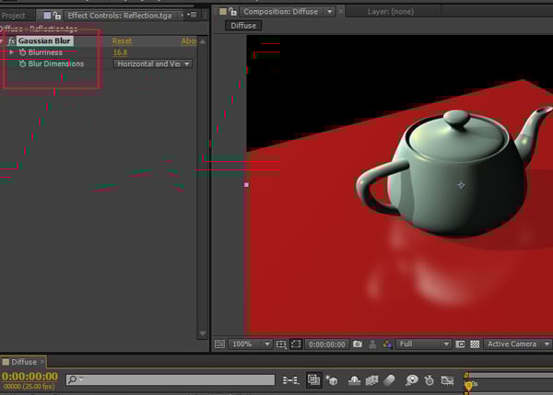Toggle the Composition viewer lock icon
This screenshot has width=553, height=395.
click(233, 11)
